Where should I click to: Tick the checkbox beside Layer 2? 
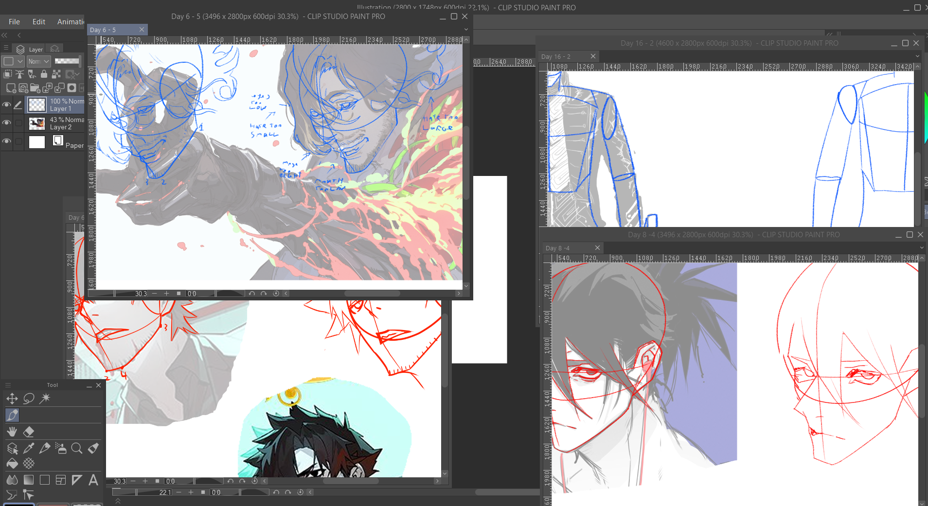point(18,123)
